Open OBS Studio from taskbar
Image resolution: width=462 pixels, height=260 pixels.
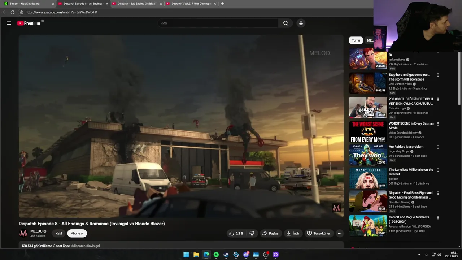pyautogui.click(x=266, y=255)
